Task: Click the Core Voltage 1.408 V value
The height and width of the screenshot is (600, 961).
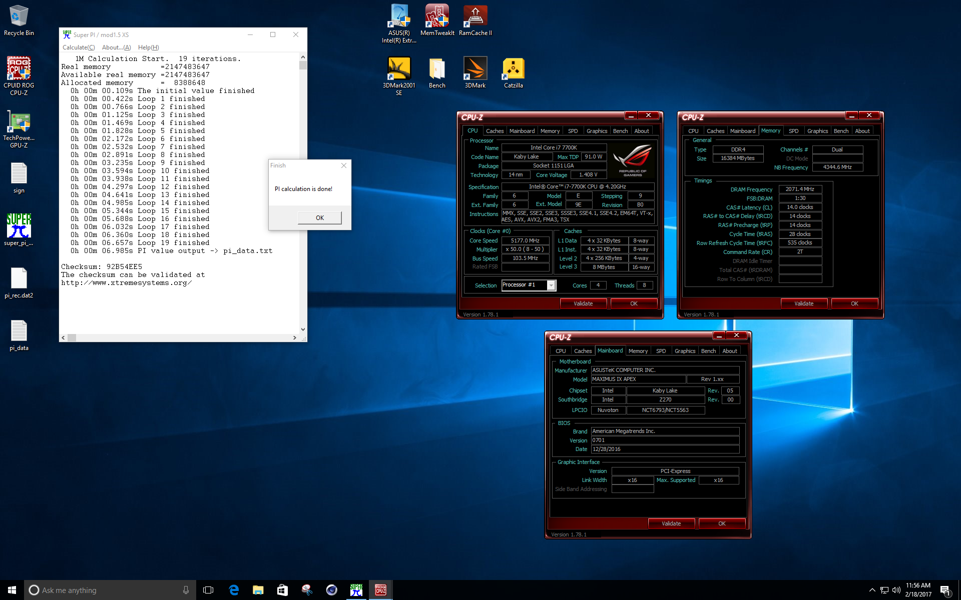Action: pyautogui.click(x=588, y=174)
